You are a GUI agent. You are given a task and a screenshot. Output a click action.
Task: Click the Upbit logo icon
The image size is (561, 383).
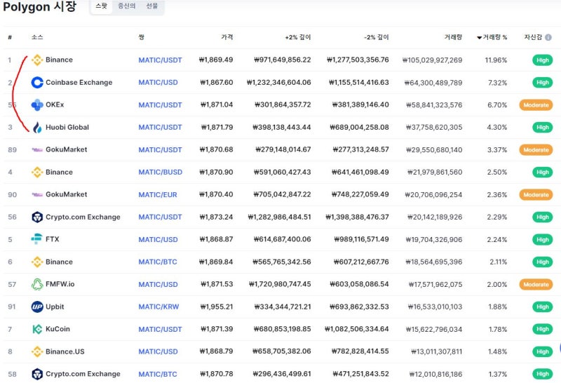37,307
